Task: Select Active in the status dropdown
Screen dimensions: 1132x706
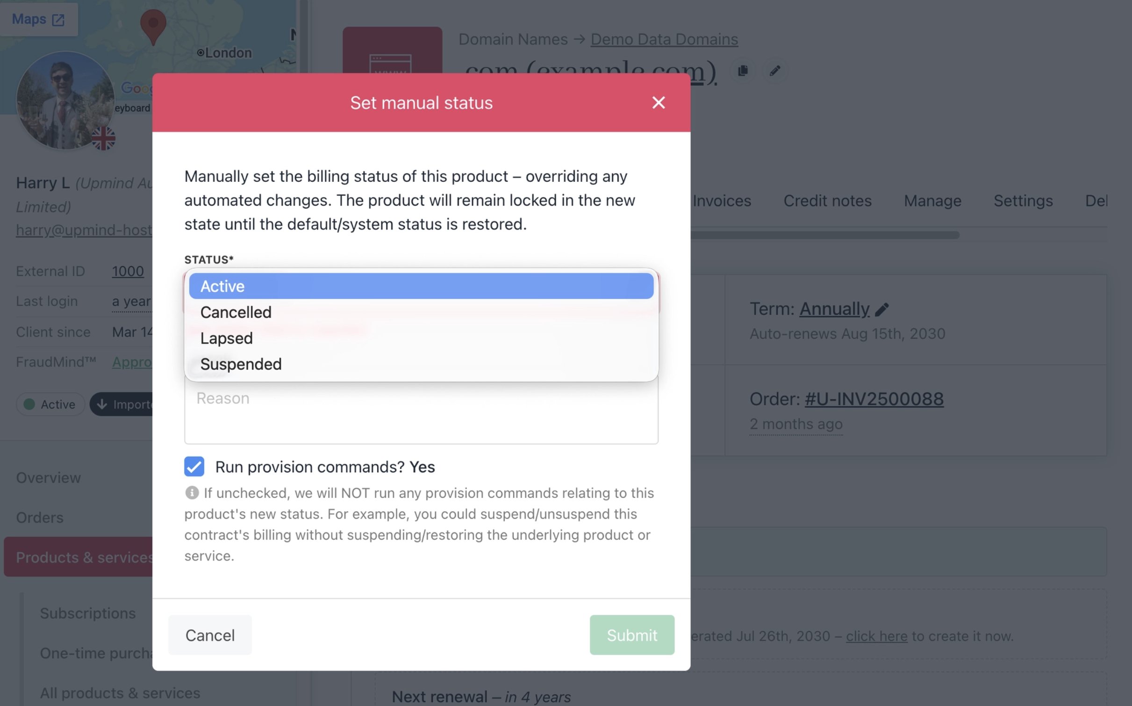Action: [x=421, y=286]
